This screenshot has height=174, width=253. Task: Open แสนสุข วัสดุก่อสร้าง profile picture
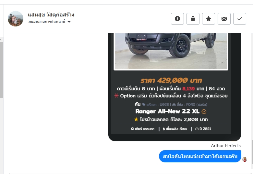click(x=16, y=19)
